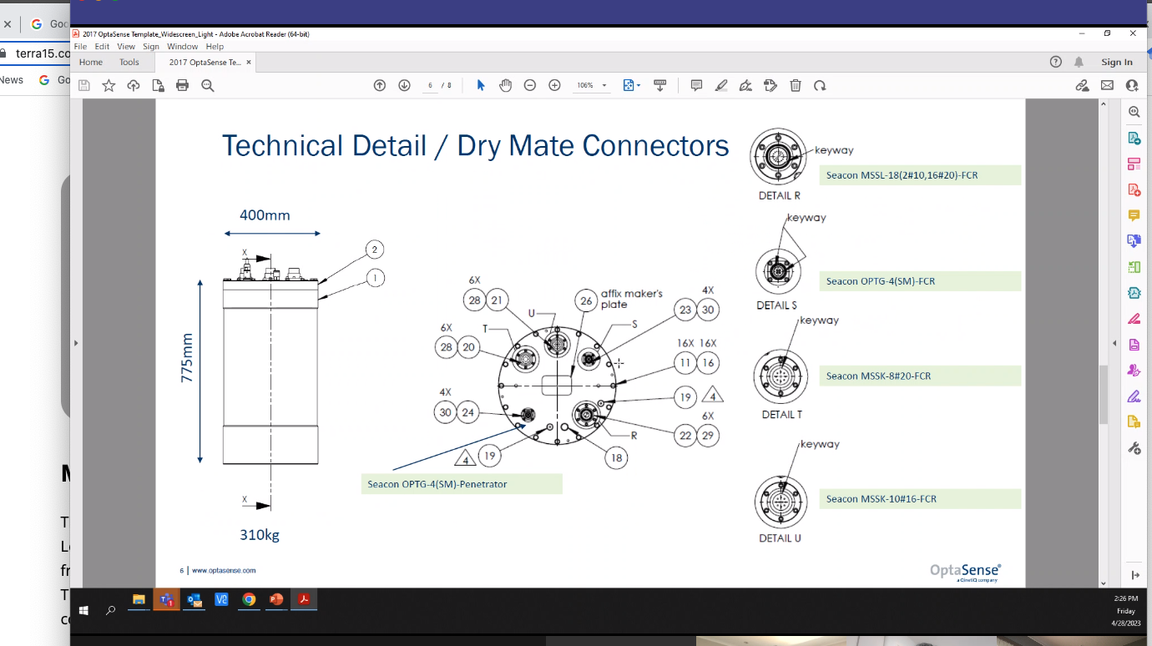Add a sticky note comment
The image size is (1152, 646).
tap(696, 85)
